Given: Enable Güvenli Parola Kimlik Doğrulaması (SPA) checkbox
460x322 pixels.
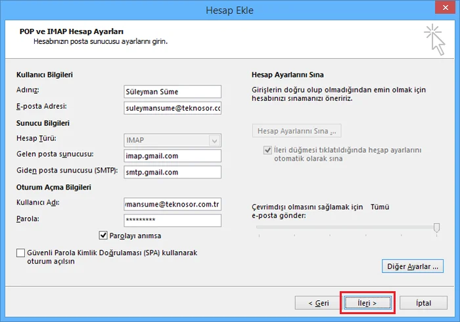Looking at the screenshot, I should [x=20, y=252].
